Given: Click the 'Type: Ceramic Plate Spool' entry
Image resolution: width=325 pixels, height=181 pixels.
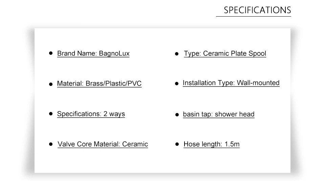Looking at the screenshot, I should [225, 54].
